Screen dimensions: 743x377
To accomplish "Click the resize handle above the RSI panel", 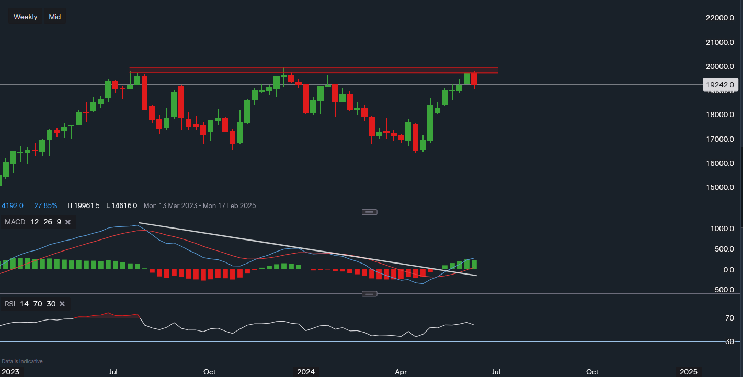I will click(370, 293).
